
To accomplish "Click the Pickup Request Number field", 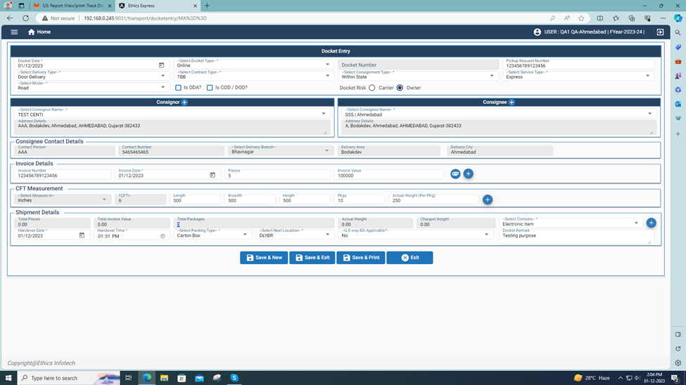I will (x=578, y=65).
